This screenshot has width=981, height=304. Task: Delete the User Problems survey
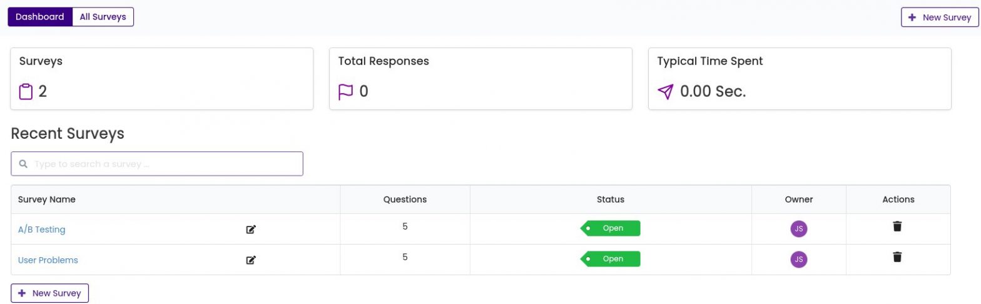pos(897,257)
